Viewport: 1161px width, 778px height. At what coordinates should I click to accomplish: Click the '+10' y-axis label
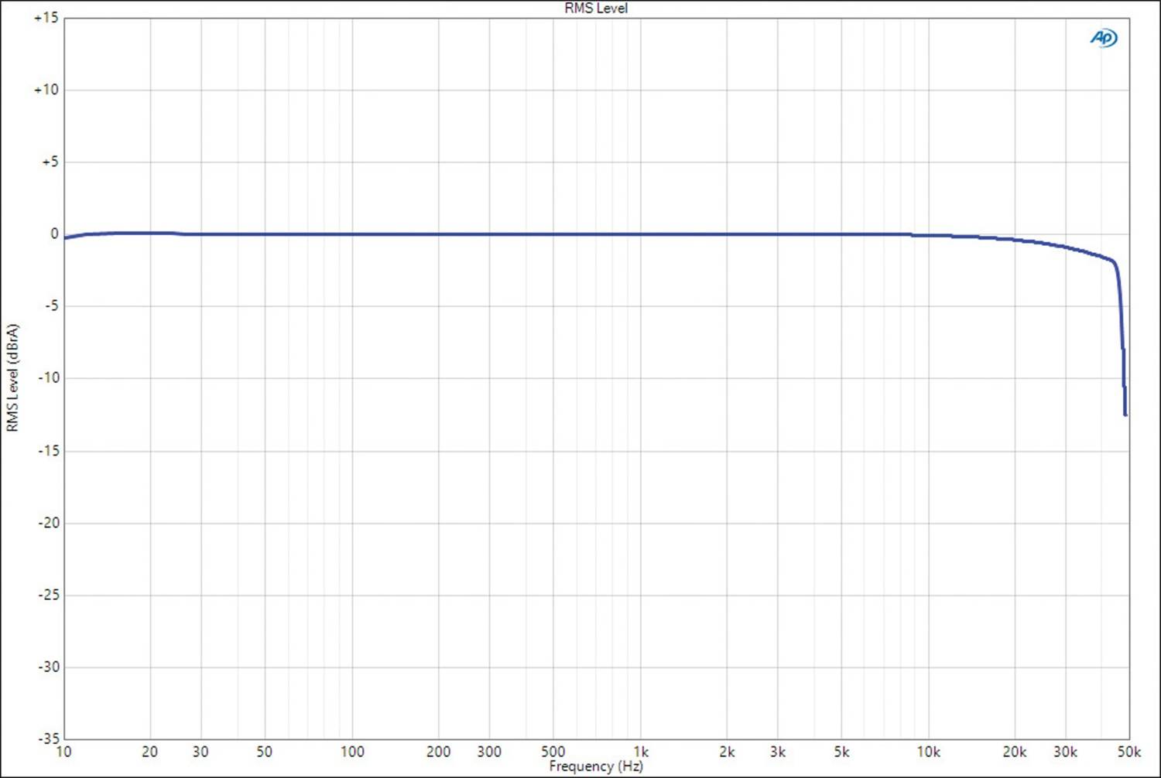click(x=46, y=90)
